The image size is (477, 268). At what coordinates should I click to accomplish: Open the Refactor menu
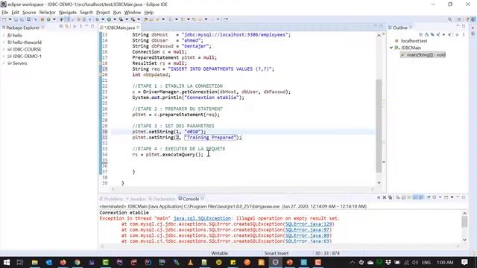point(48,13)
